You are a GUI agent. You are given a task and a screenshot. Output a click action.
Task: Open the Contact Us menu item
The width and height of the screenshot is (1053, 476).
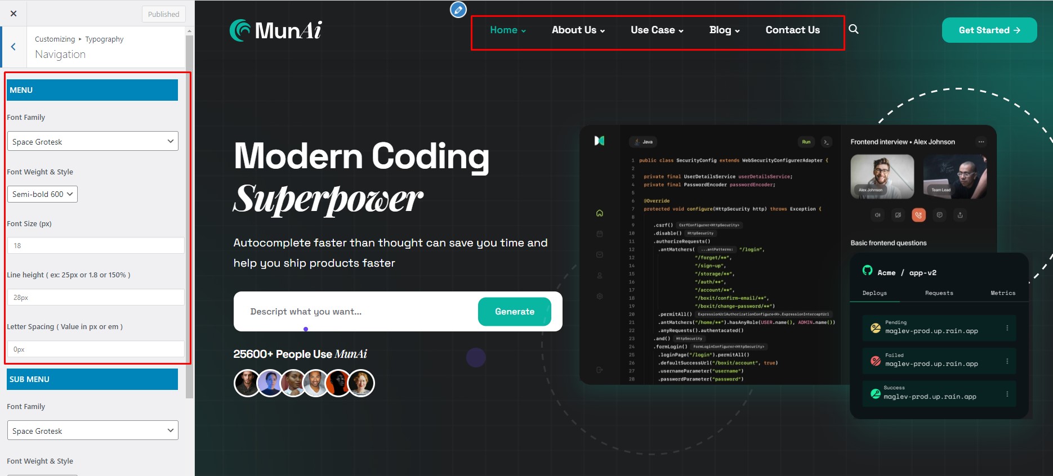[793, 30]
